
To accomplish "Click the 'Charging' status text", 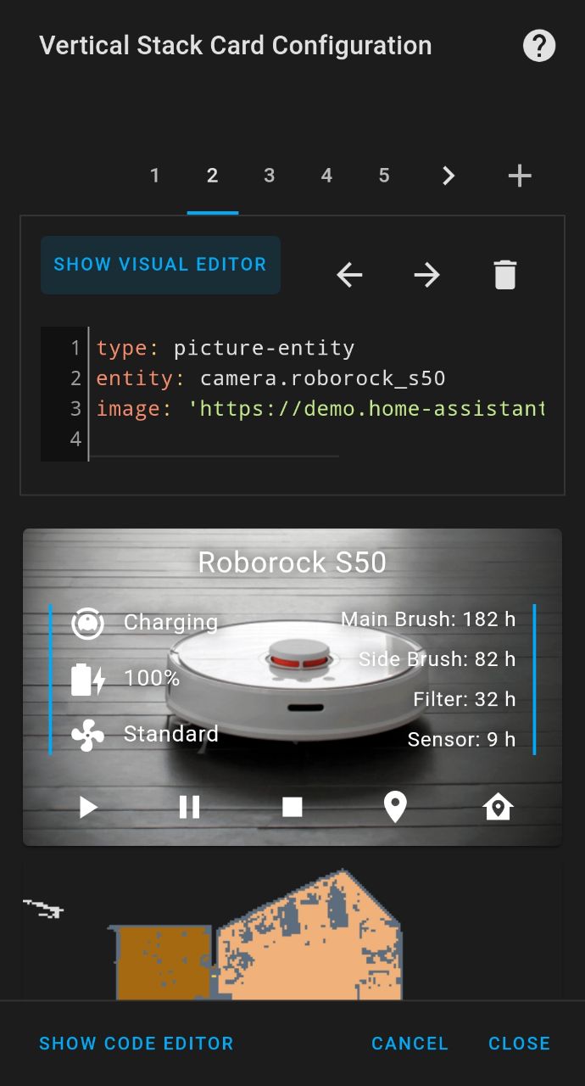I will tap(170, 623).
